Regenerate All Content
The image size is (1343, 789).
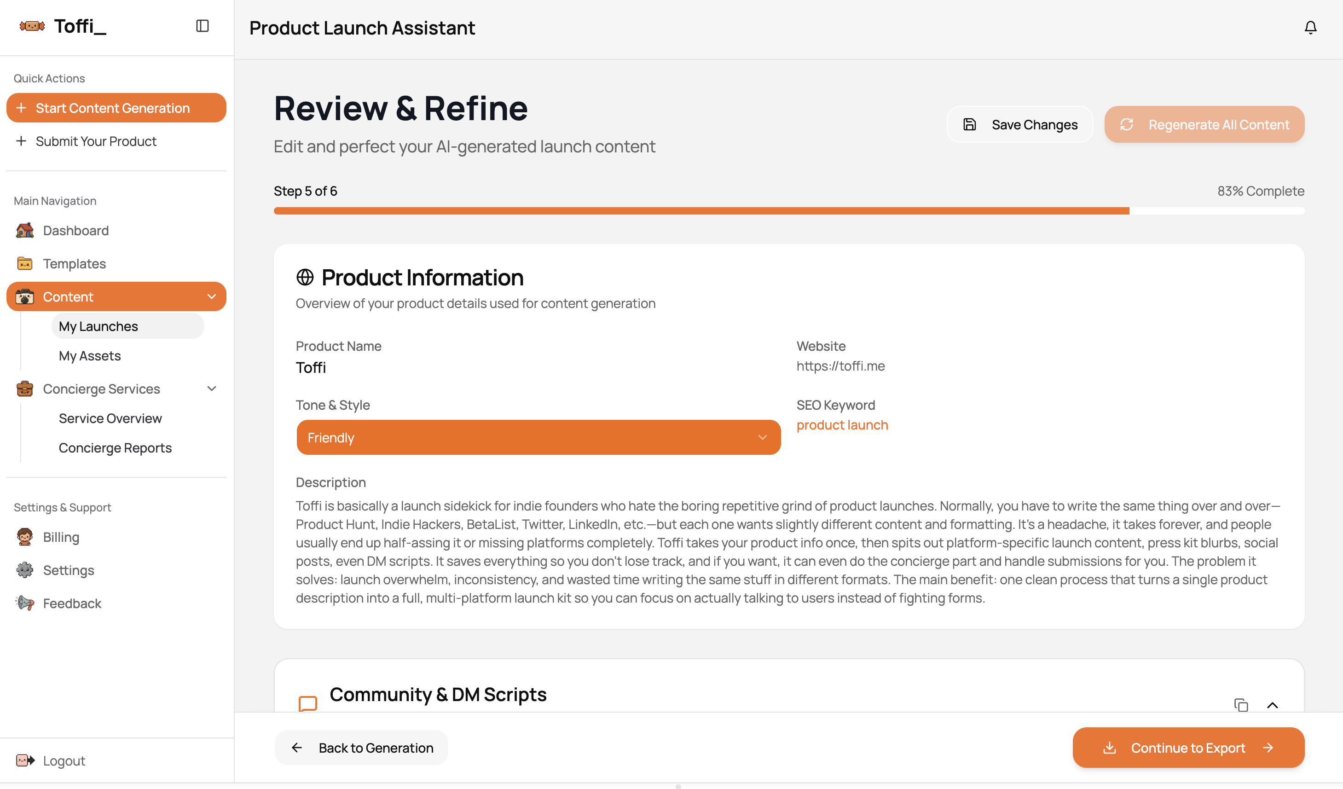1204,124
